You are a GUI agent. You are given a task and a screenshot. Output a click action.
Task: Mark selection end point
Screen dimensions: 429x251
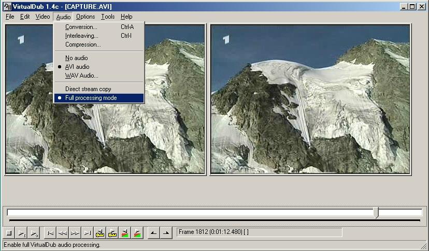click(166, 233)
